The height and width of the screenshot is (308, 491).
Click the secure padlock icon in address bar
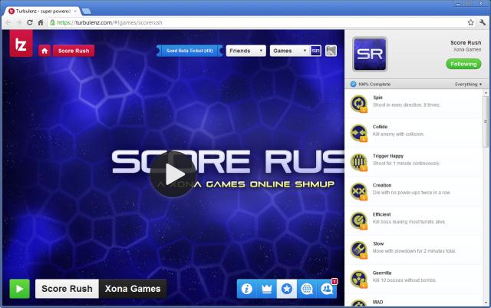coord(52,22)
